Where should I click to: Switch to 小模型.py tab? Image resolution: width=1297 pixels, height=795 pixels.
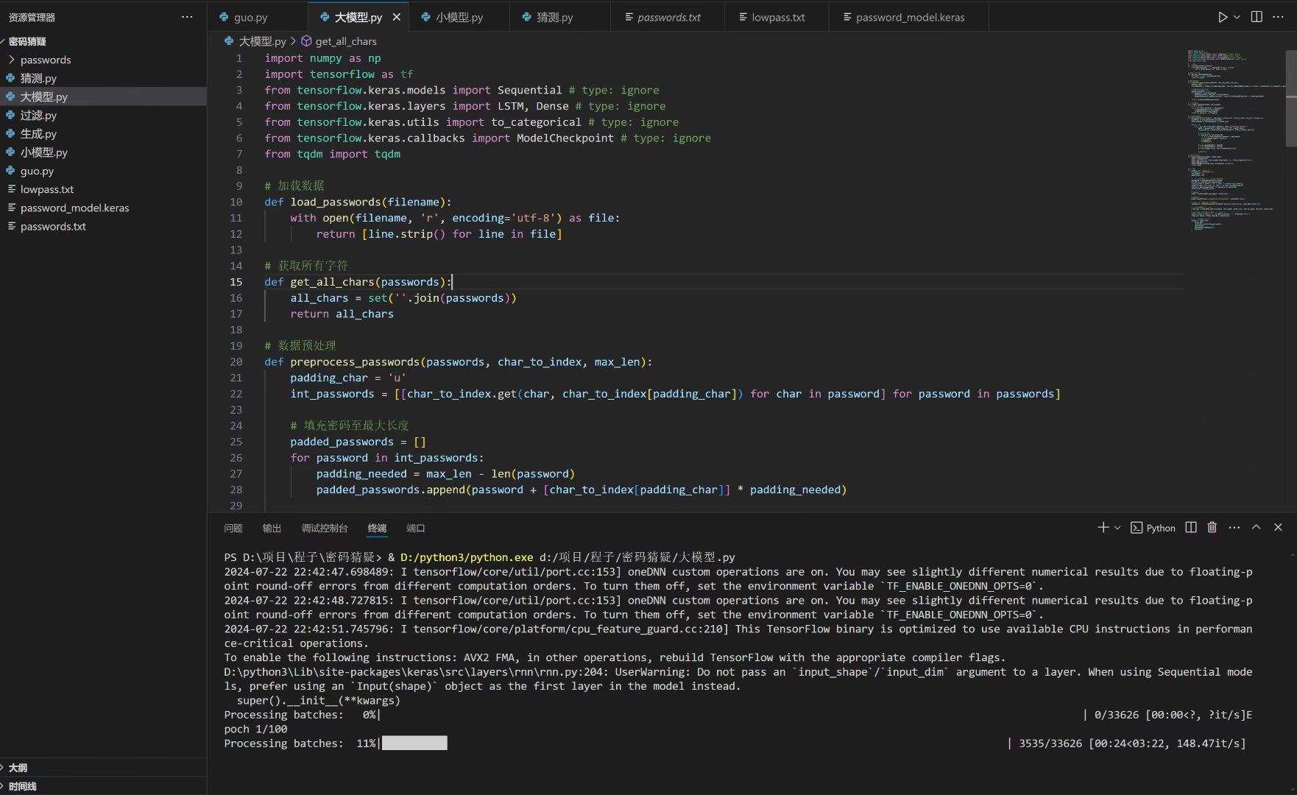pyautogui.click(x=459, y=17)
